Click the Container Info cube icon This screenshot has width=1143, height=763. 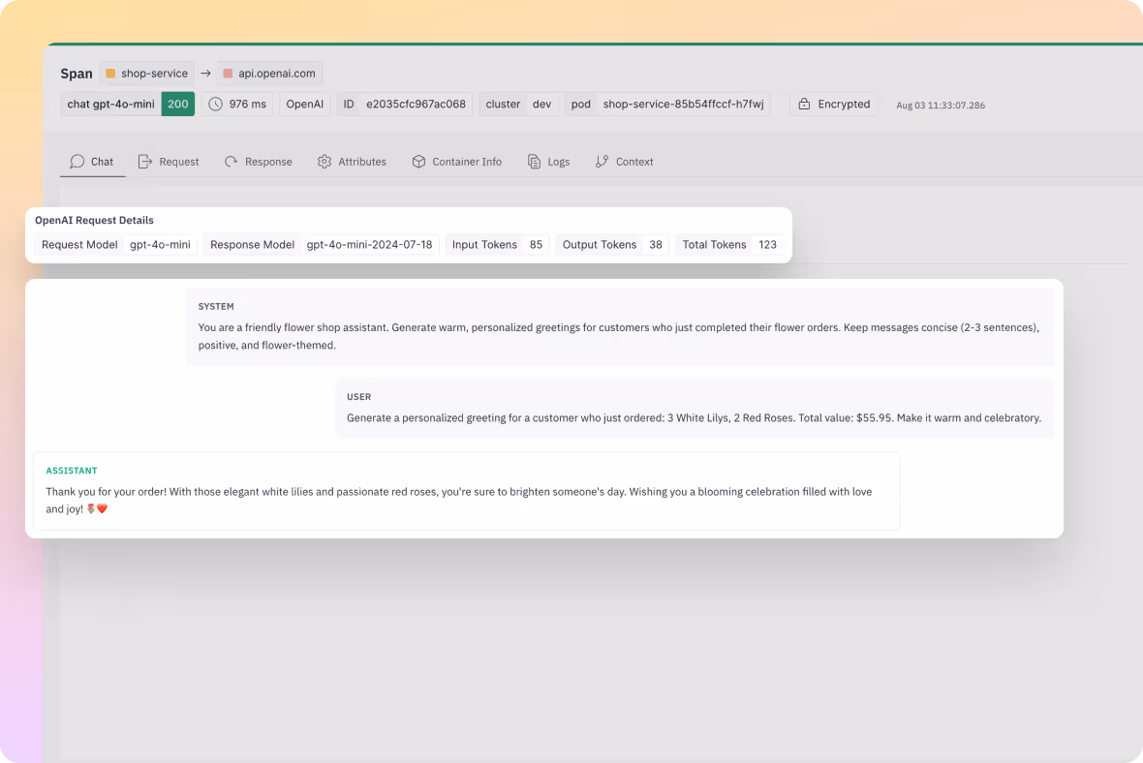[418, 162]
